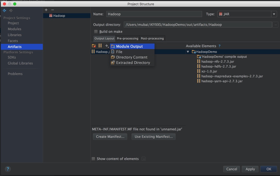Screen dimensions: 280x176
Task: Click the artifact Name input field
Action: 154,14
